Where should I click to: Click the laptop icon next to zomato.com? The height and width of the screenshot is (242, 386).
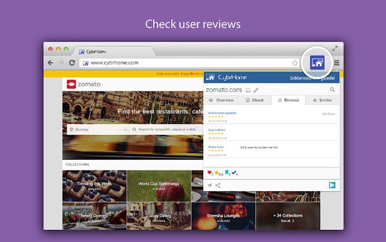[248, 90]
